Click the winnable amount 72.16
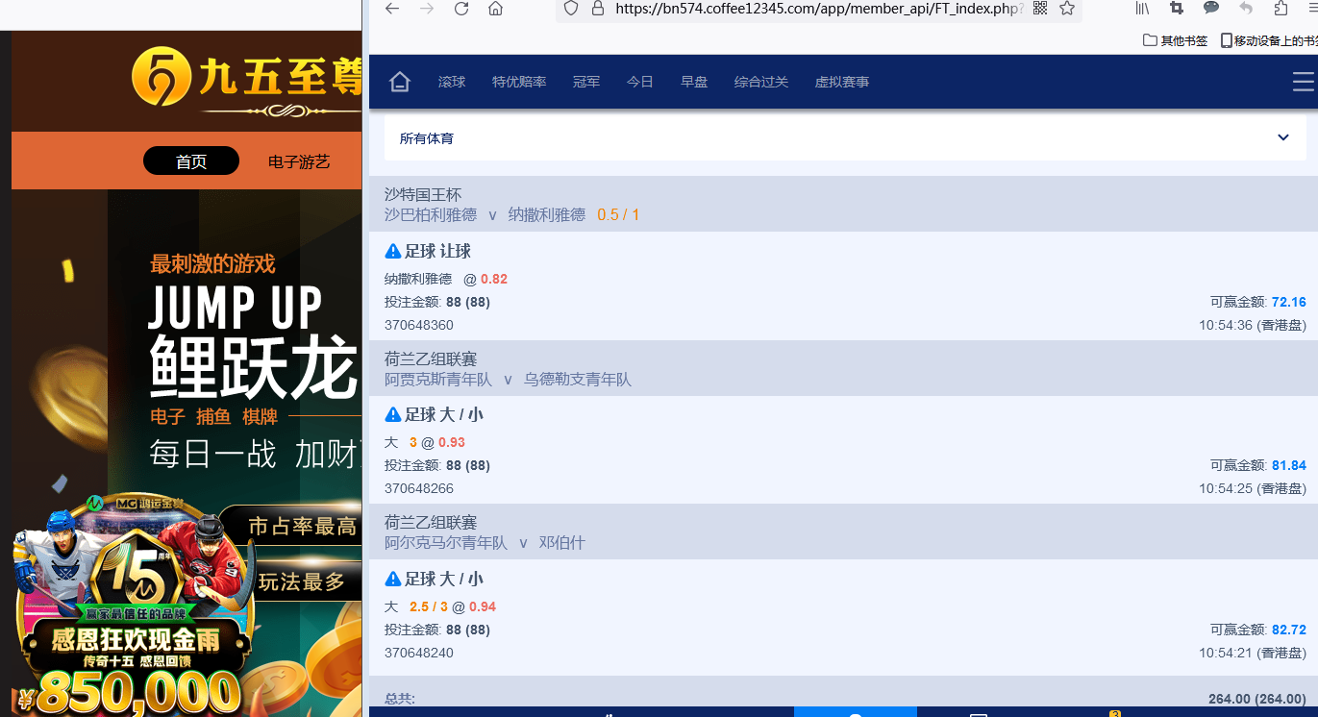The width and height of the screenshot is (1318, 717). (1289, 302)
